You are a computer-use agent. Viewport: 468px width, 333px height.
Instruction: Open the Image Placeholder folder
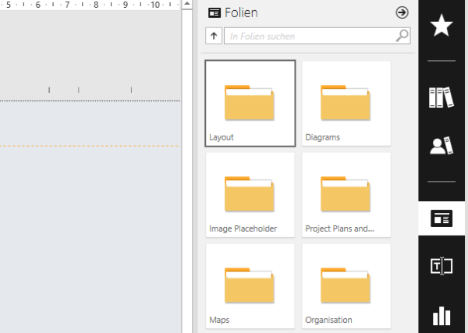pyautogui.click(x=250, y=194)
